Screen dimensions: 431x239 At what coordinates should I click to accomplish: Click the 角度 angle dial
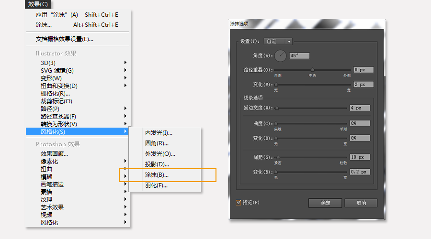280,56
